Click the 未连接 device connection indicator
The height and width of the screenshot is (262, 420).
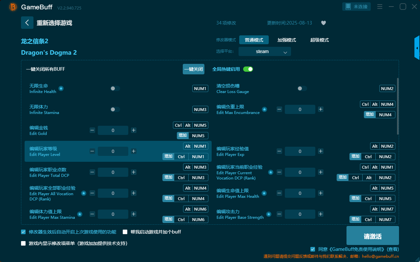tap(357, 7)
